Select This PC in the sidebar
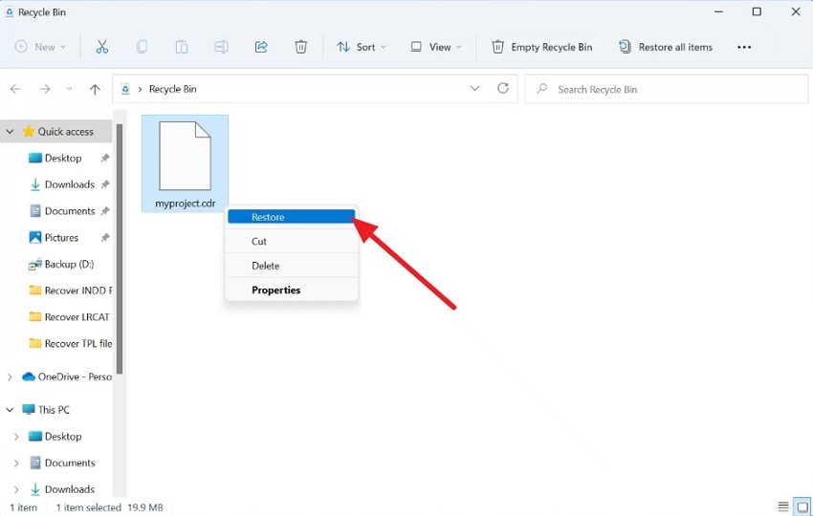Viewport: 813px width, 516px height. pyautogui.click(x=54, y=410)
